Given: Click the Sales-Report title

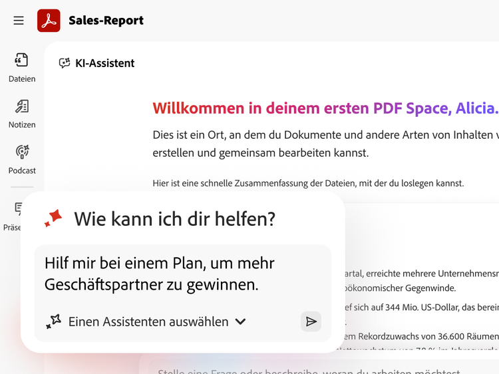Looking at the screenshot, I should (106, 21).
